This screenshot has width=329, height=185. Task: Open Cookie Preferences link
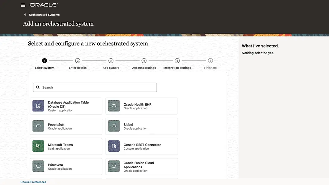point(33,182)
